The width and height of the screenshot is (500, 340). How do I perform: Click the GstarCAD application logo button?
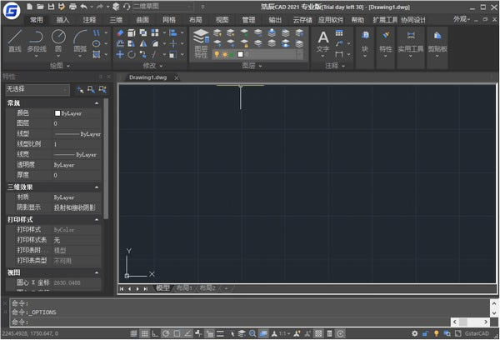click(12, 10)
